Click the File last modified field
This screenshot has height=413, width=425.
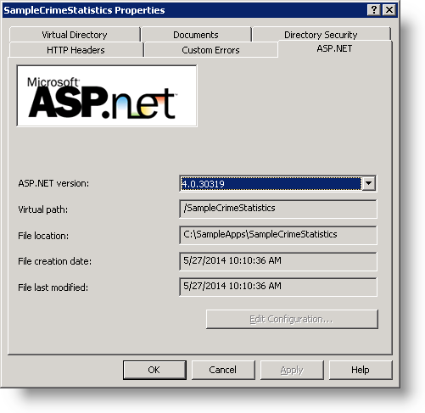[277, 287]
